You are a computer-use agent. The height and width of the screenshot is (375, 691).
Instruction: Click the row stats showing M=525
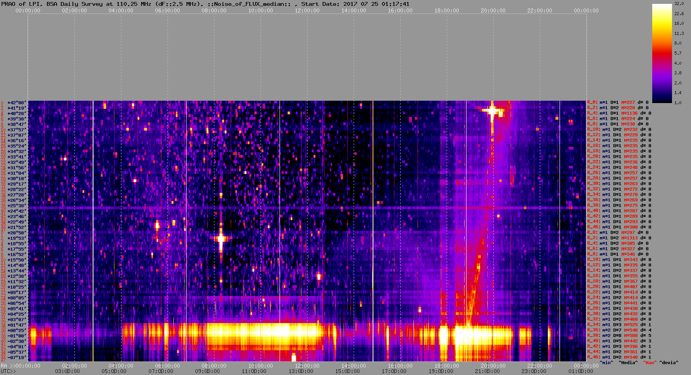(x=619, y=325)
